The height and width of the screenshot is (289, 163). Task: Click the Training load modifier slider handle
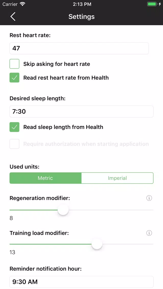pyautogui.click(x=97, y=244)
